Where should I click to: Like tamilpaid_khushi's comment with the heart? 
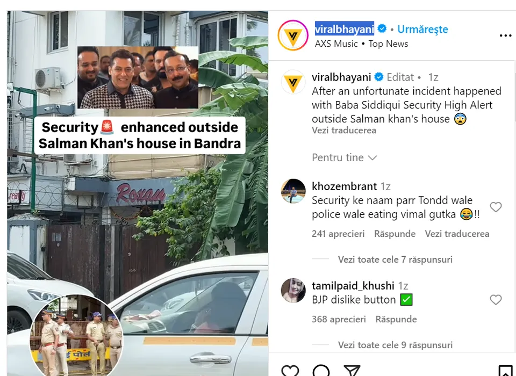(x=496, y=300)
